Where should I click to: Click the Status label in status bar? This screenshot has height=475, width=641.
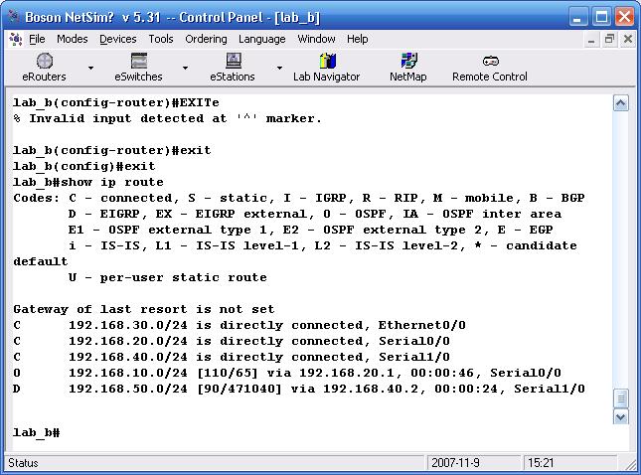pyautogui.click(x=23, y=463)
